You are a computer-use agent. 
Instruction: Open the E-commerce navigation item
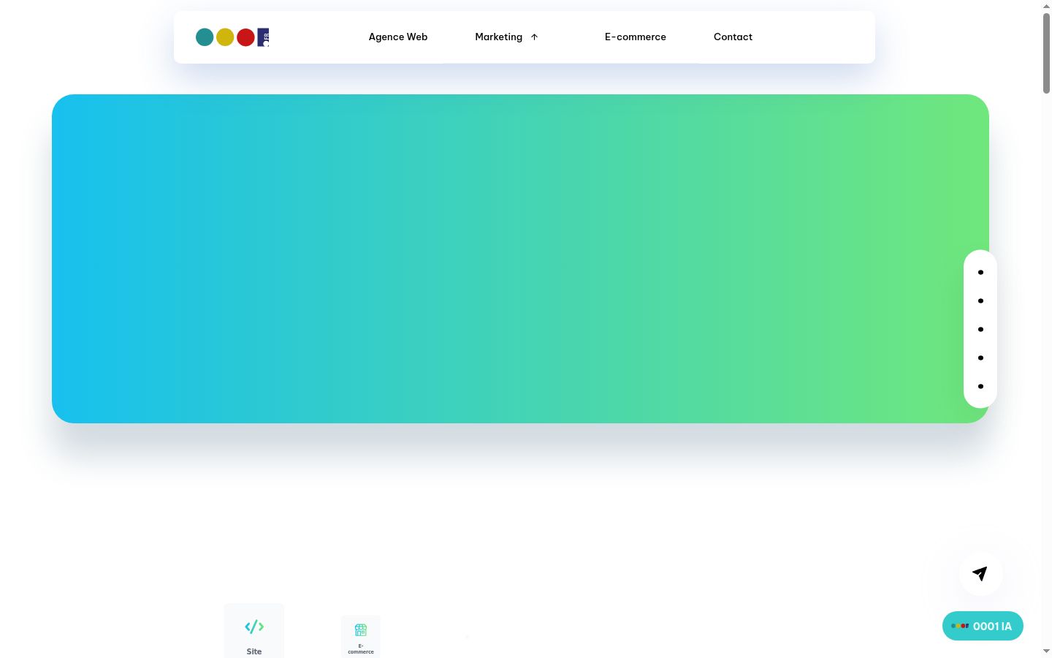pos(636,37)
